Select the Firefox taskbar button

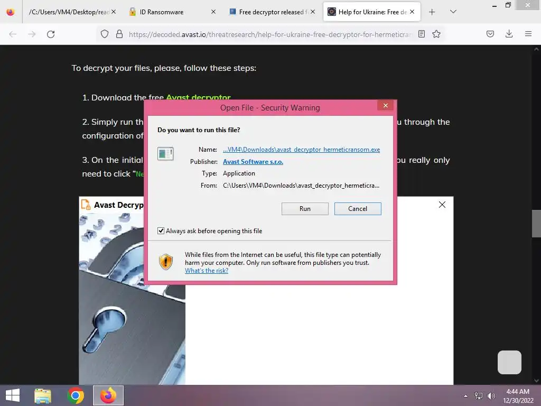[108, 395]
